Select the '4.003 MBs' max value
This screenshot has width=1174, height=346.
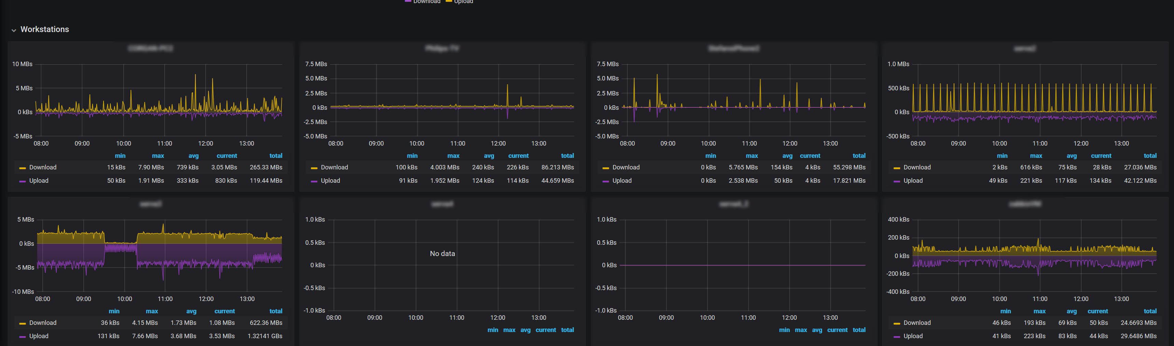[x=445, y=167]
